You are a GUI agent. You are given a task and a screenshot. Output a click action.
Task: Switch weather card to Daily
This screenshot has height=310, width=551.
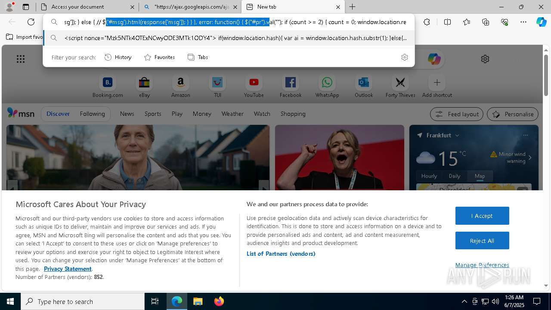pyautogui.click(x=455, y=176)
